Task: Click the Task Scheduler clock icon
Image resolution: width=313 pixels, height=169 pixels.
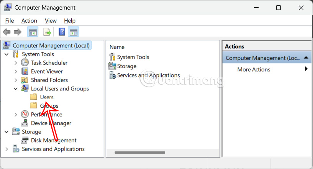Action: [25, 63]
